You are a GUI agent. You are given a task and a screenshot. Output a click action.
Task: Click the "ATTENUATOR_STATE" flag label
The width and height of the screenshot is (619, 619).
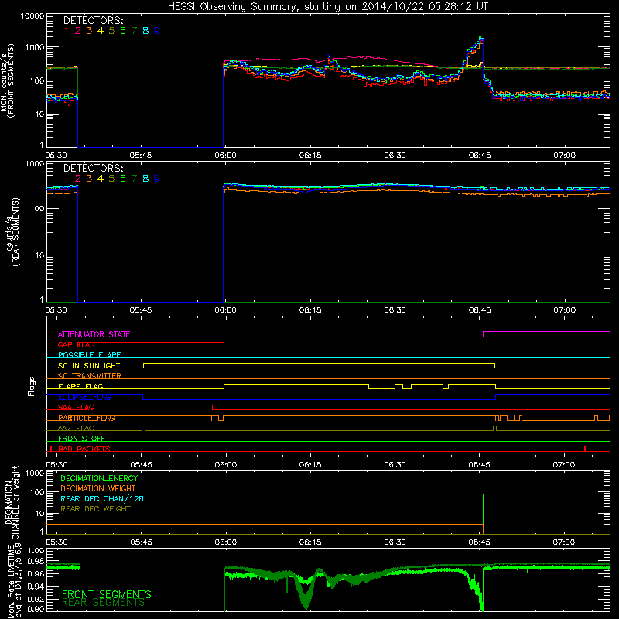pyautogui.click(x=94, y=334)
